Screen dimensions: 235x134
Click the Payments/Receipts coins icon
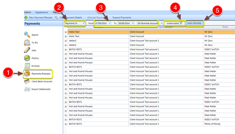point(27,73)
